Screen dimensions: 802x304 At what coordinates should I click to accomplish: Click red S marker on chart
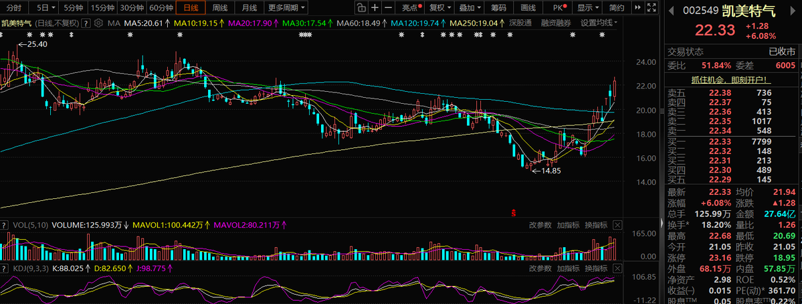pos(513,212)
